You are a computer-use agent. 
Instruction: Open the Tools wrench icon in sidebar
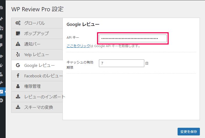click(x=1, y=83)
